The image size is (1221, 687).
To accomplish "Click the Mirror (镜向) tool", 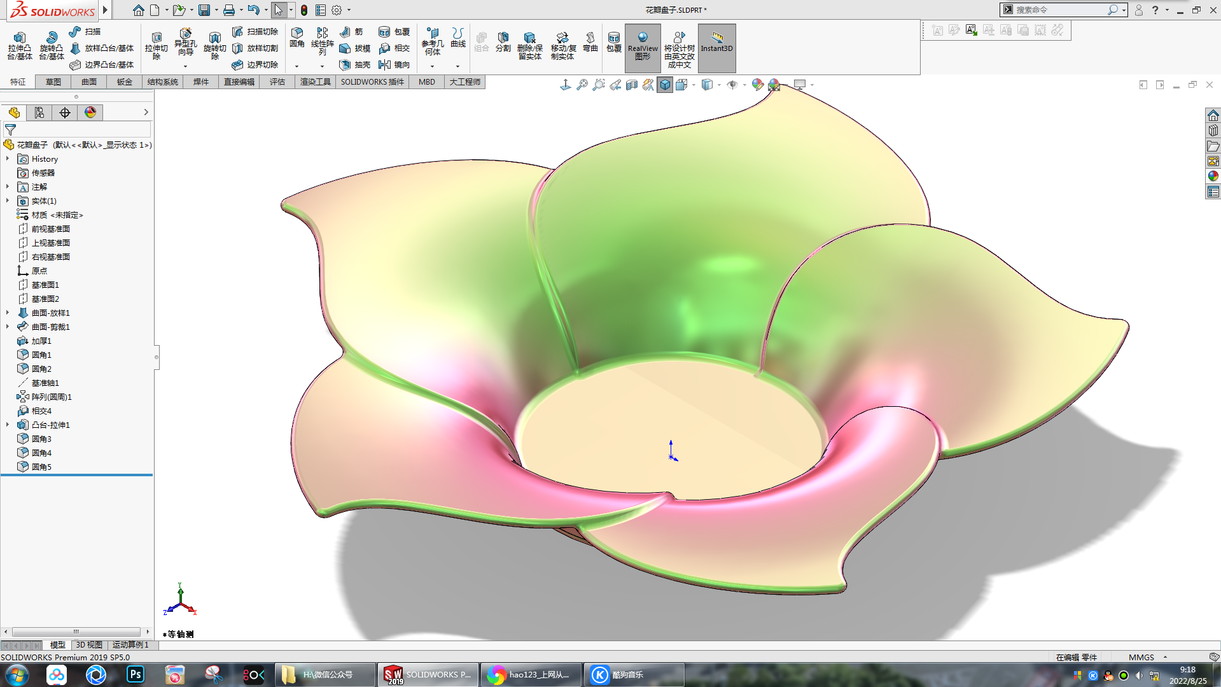I will click(394, 64).
